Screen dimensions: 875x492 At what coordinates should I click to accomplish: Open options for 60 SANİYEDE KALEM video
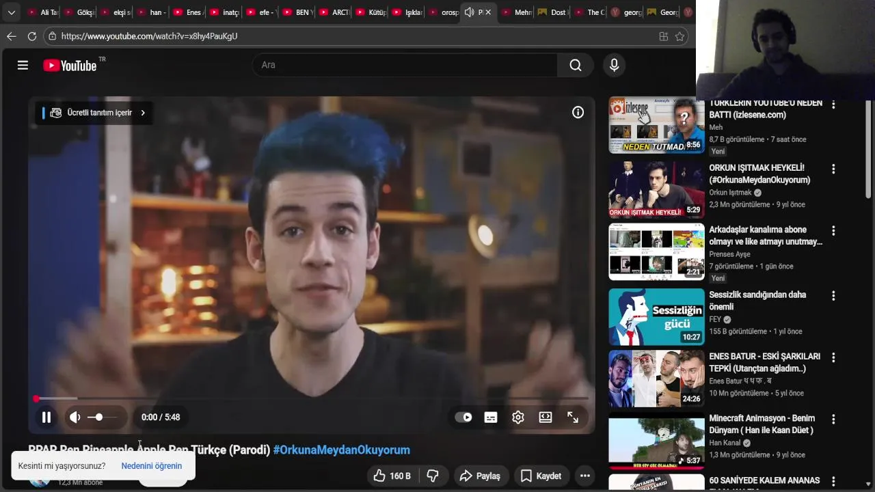pos(833,481)
